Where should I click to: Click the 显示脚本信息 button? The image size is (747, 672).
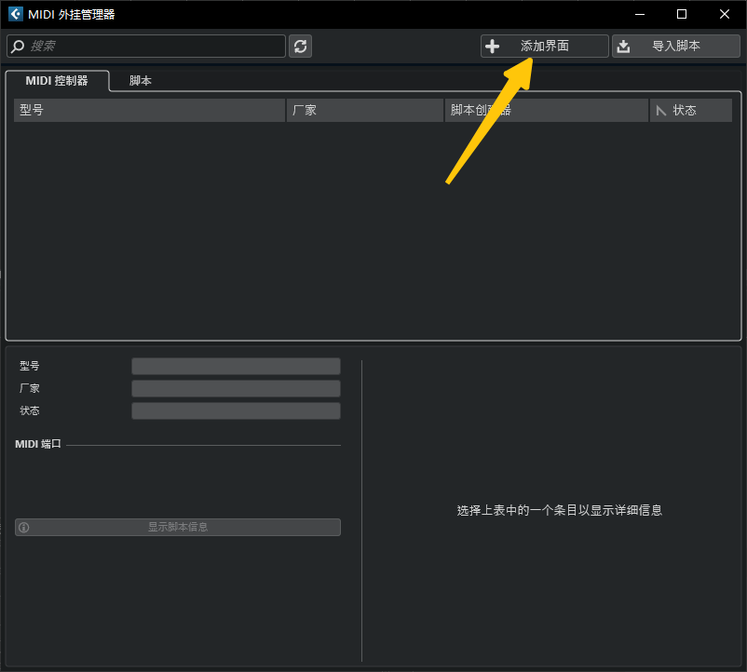pyautogui.click(x=178, y=528)
